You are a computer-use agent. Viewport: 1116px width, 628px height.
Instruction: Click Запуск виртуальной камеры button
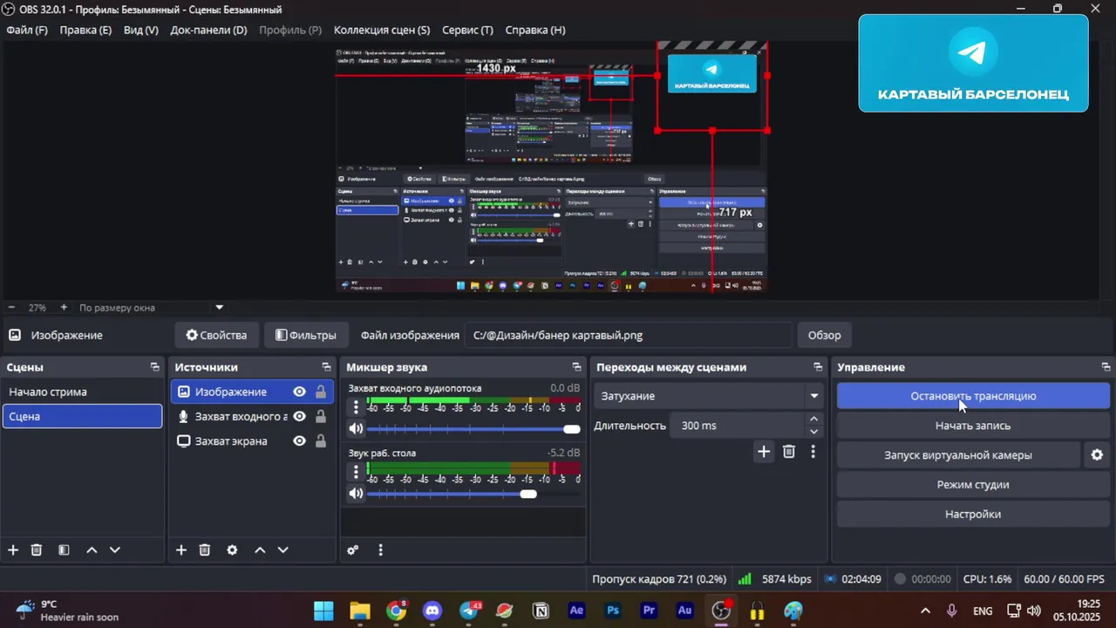958,454
